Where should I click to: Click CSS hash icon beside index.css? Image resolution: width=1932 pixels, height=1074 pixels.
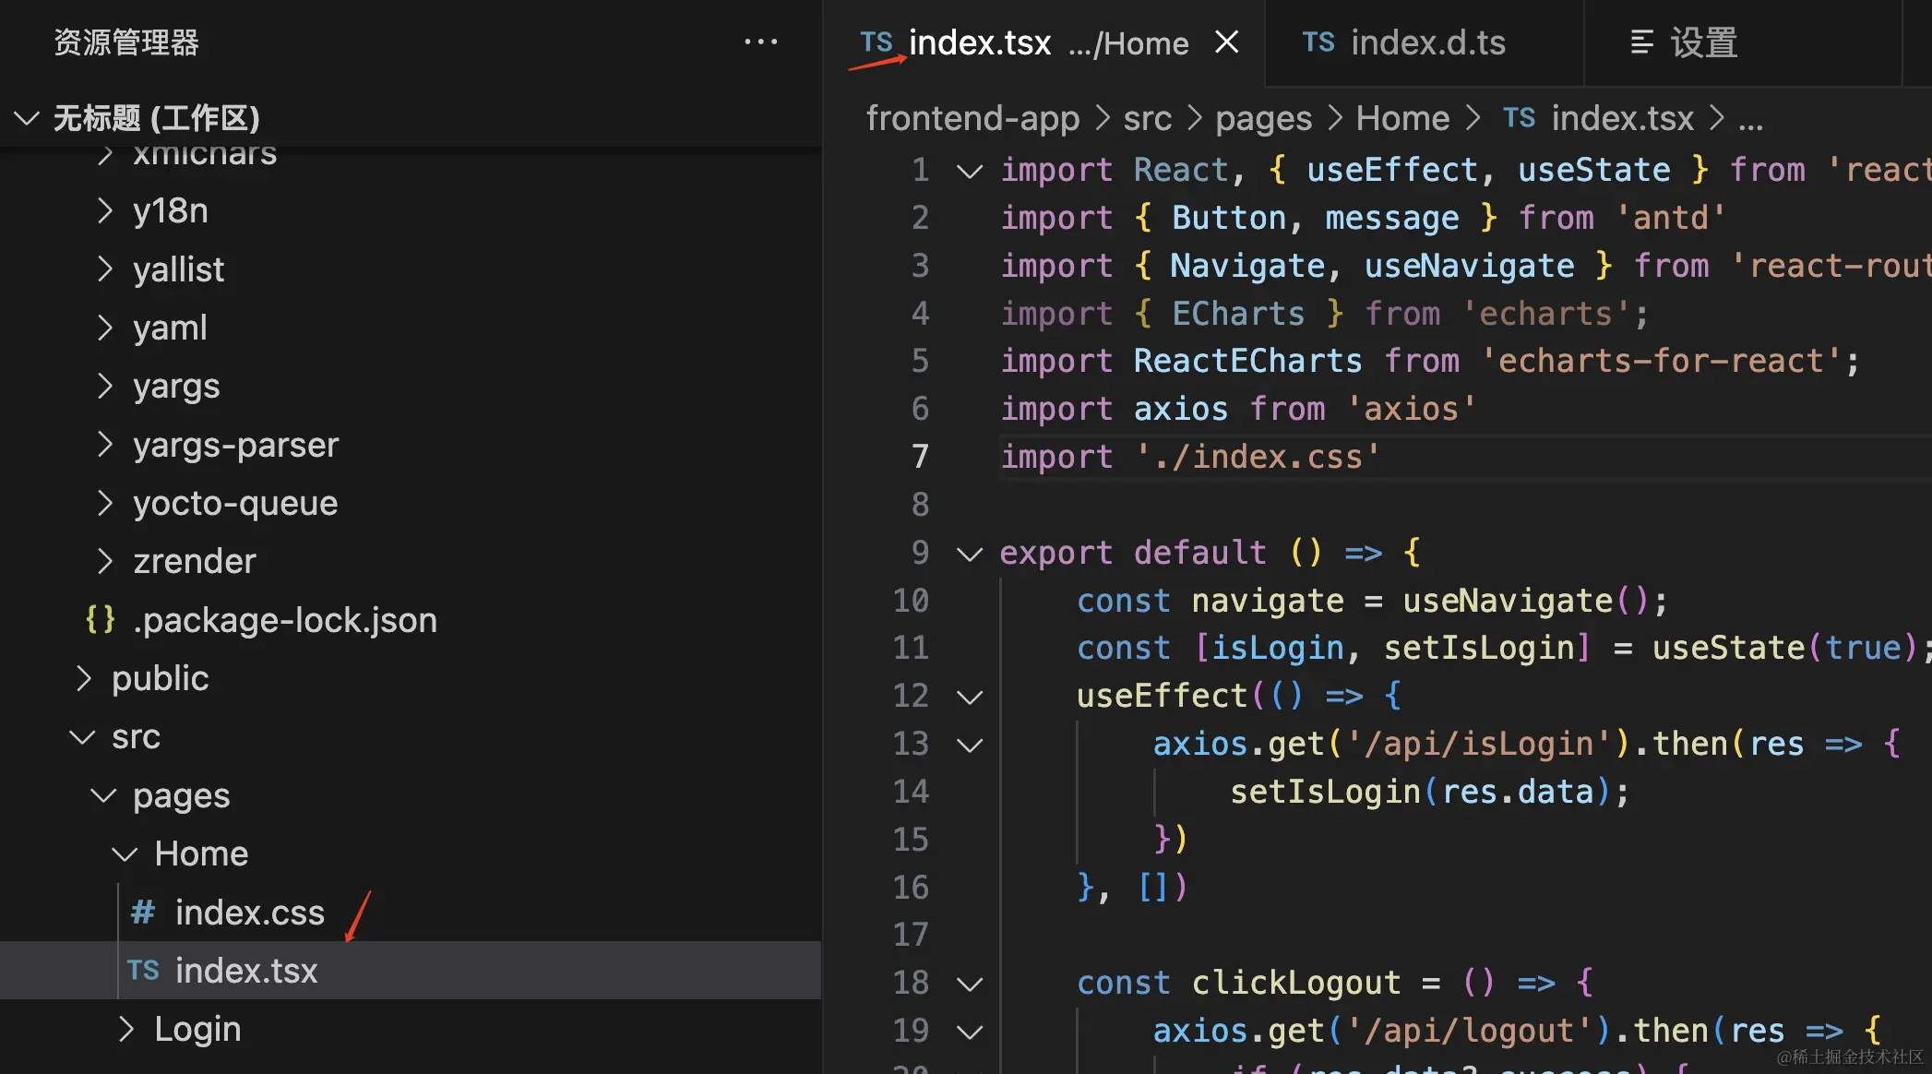143,913
